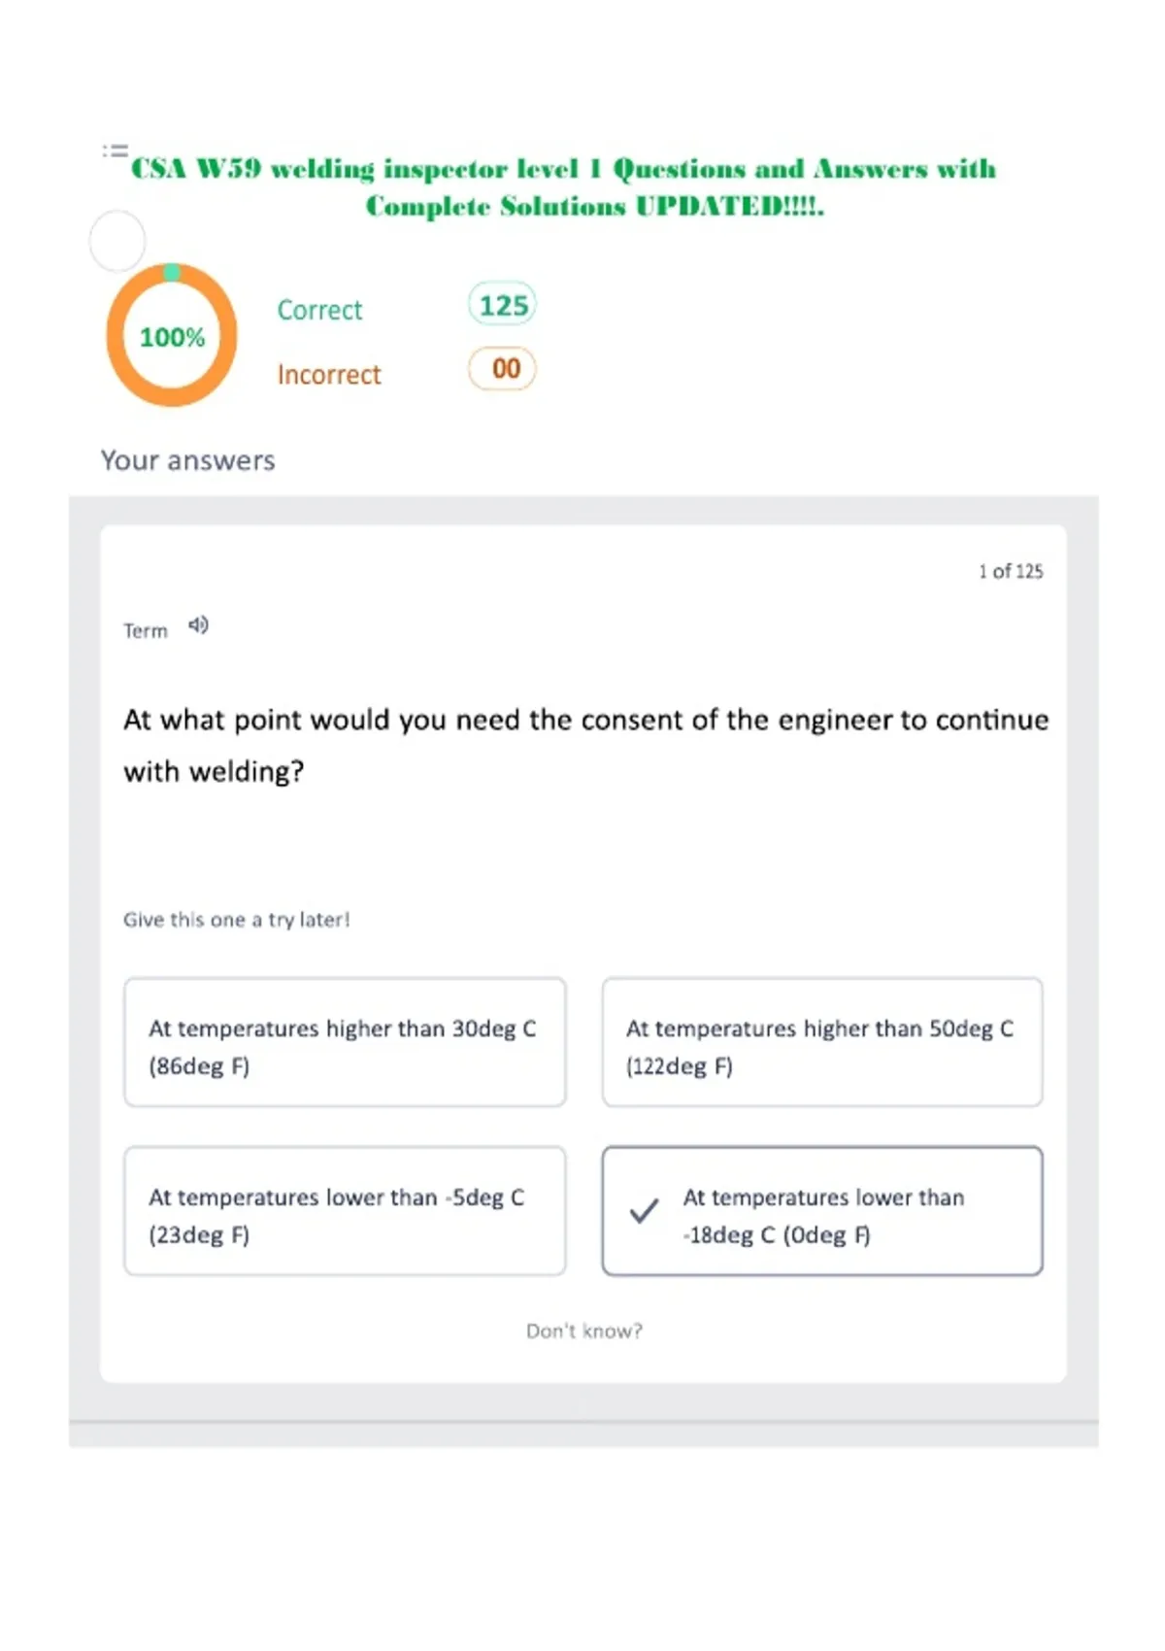Click the "Your answers" section heading
This screenshot has height=1651, width=1165.
(188, 460)
